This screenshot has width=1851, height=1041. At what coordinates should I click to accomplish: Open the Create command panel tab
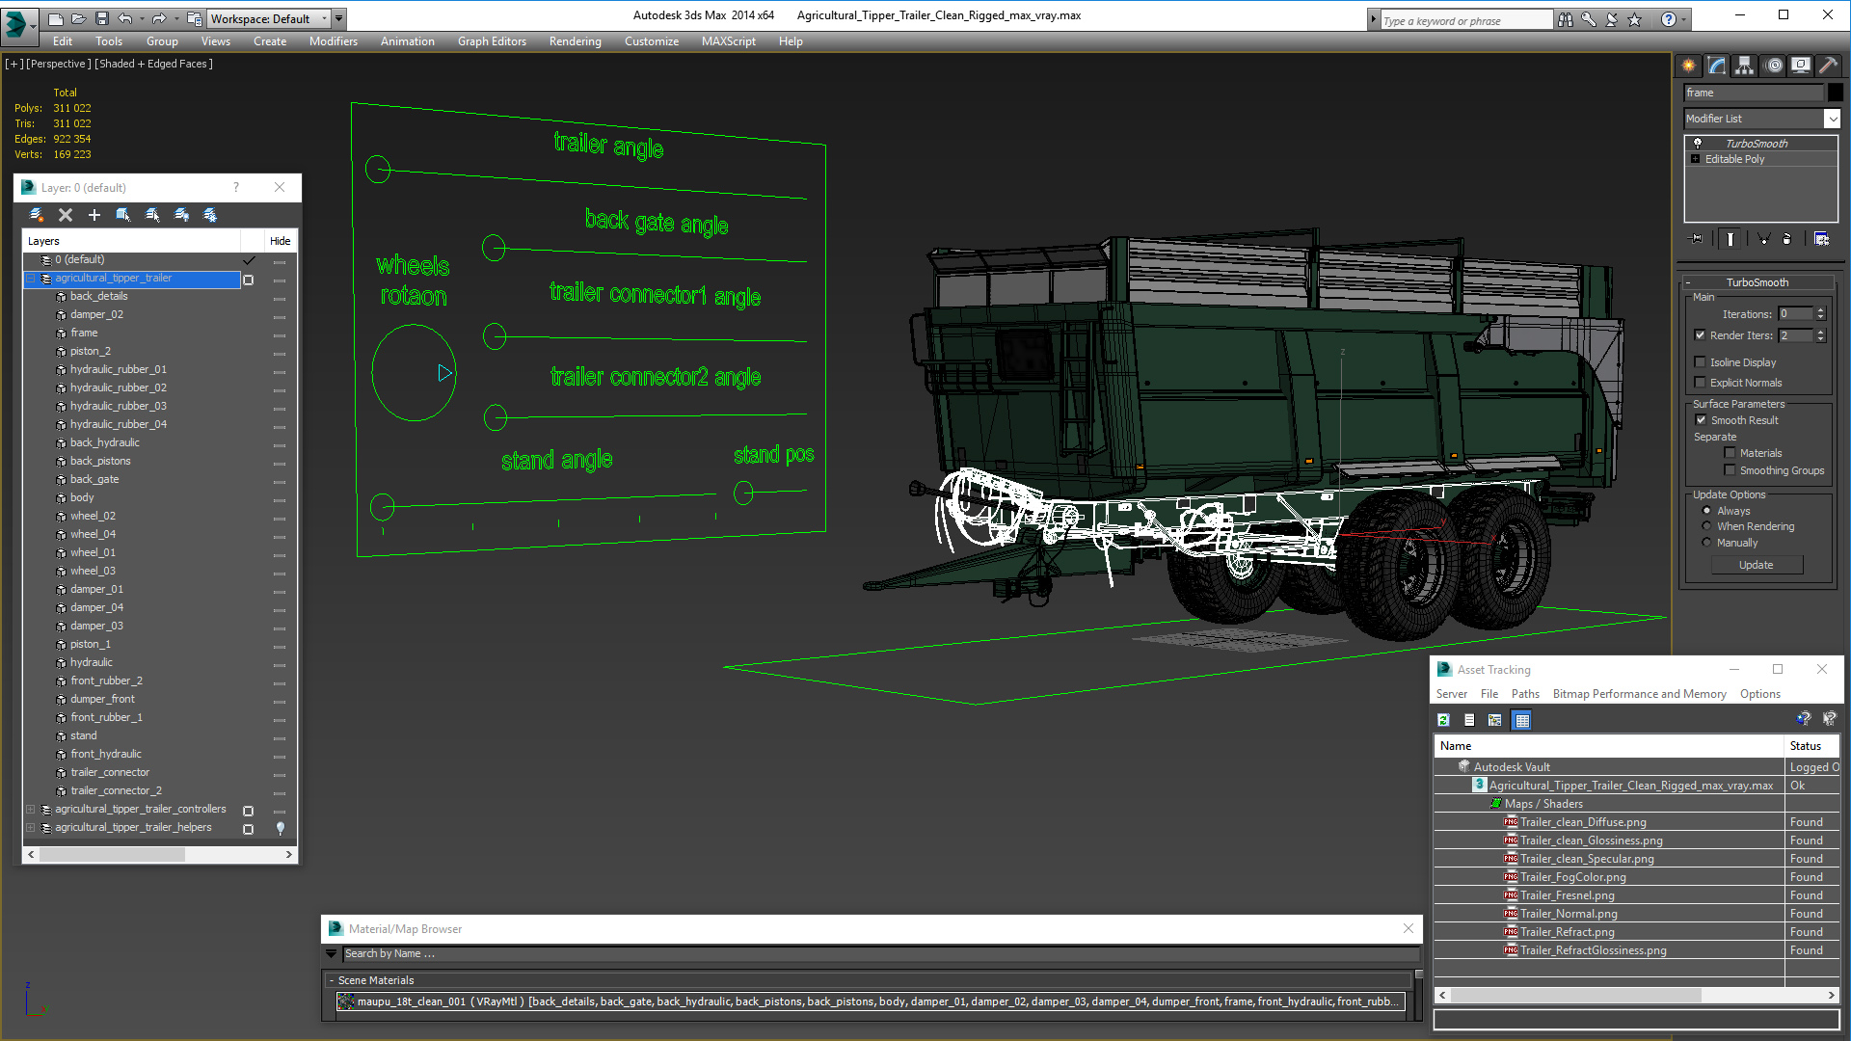click(1689, 66)
